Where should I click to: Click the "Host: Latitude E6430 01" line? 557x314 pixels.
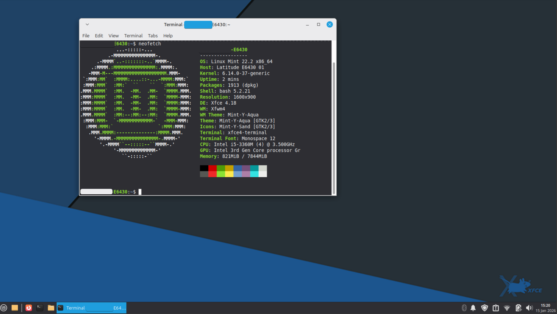point(232,68)
